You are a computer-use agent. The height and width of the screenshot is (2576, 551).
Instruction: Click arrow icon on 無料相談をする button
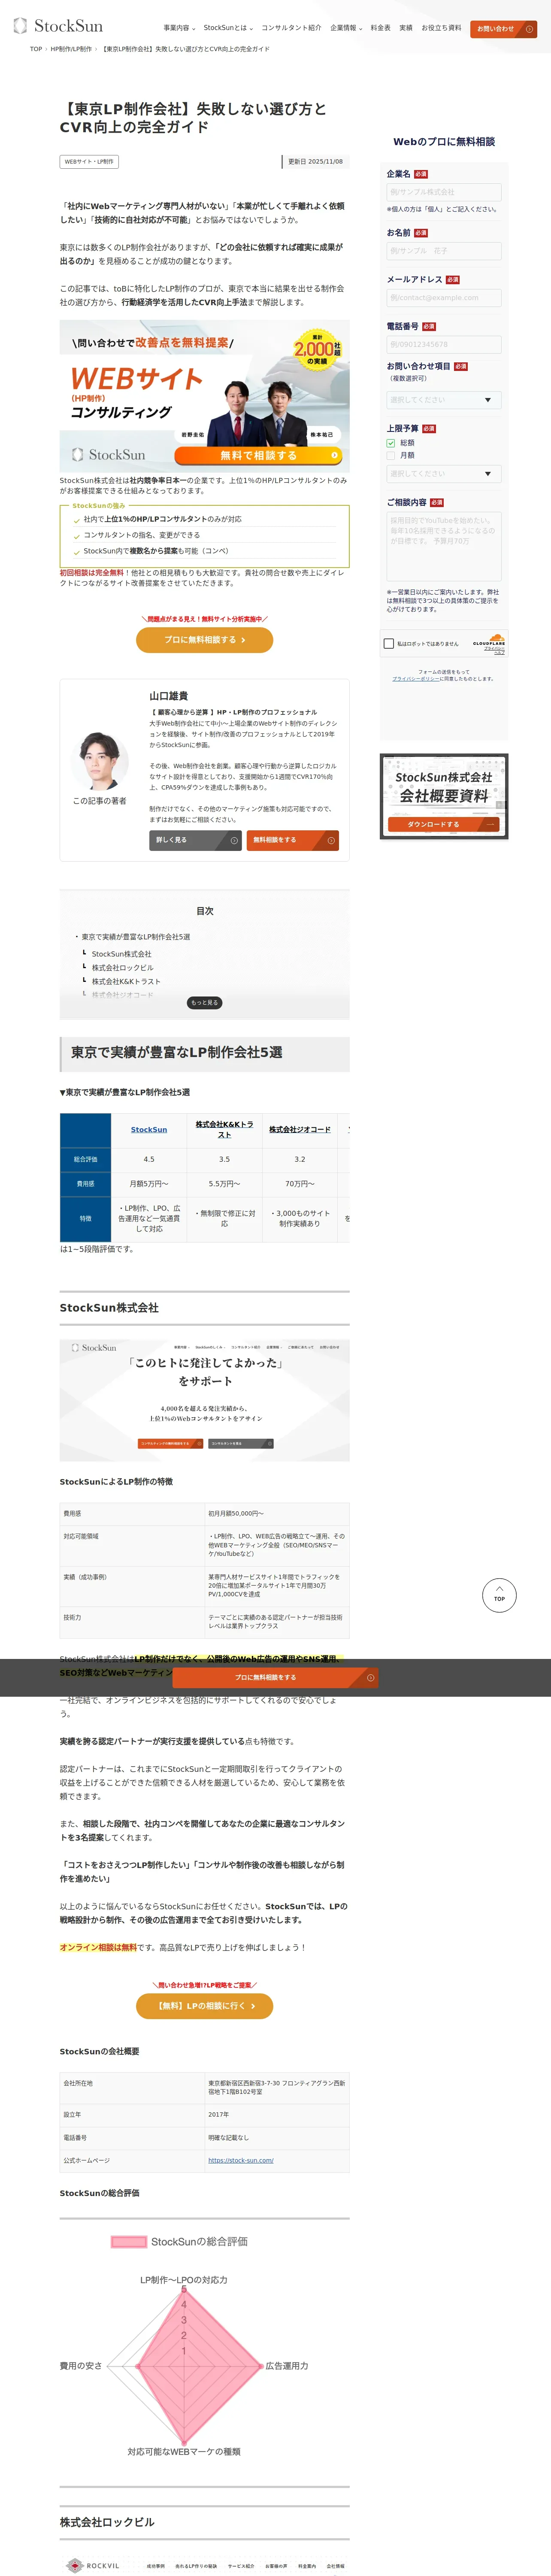tap(331, 841)
